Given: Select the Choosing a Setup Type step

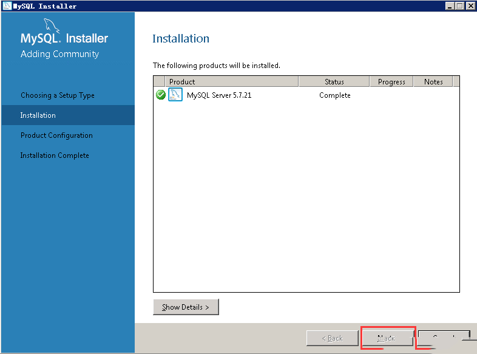Looking at the screenshot, I should click(58, 95).
